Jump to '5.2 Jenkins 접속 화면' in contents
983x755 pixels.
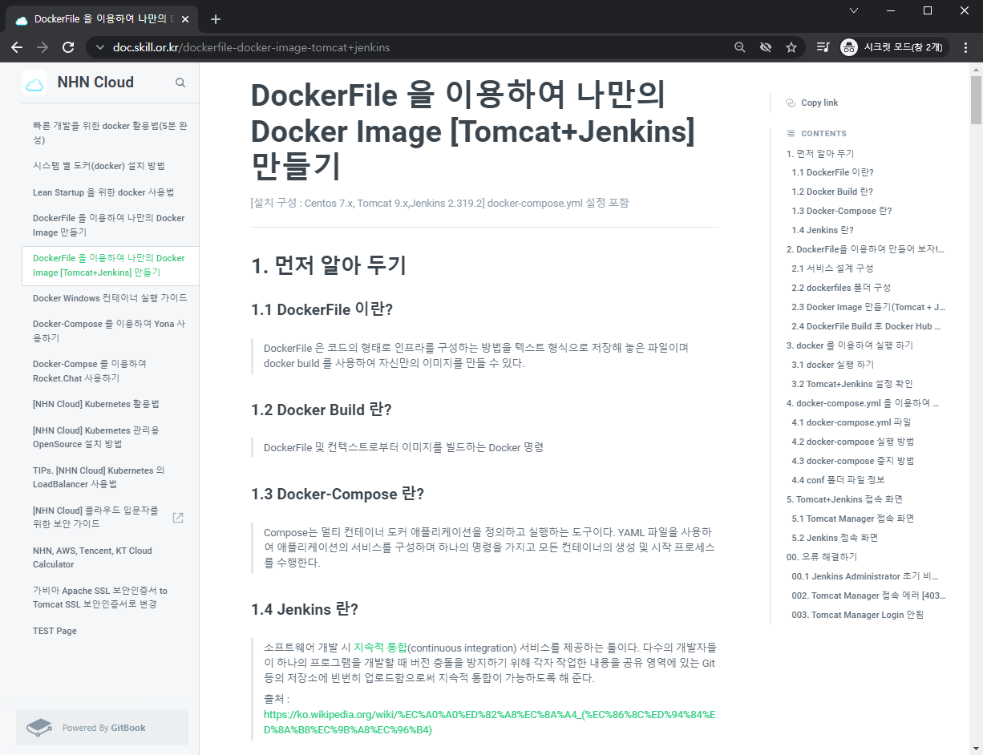pyautogui.click(x=834, y=538)
